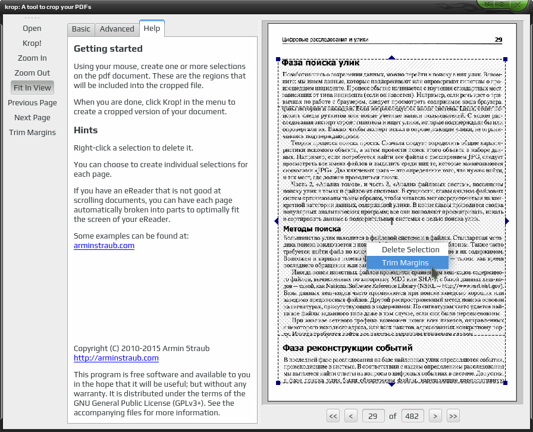
Task: Click the selection's bottom-left corner handle
Action: click(x=278, y=383)
